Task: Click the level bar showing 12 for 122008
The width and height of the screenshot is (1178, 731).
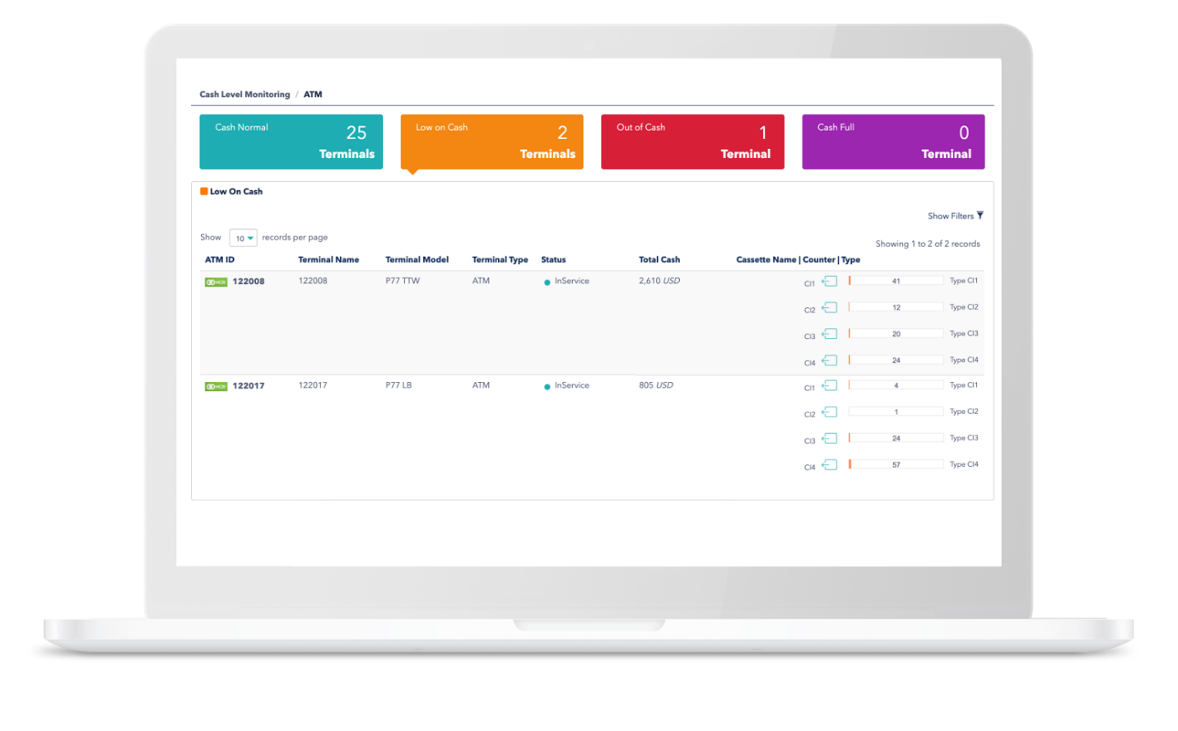Action: click(896, 308)
